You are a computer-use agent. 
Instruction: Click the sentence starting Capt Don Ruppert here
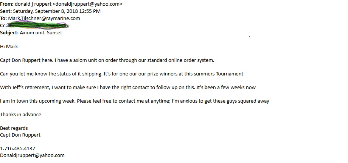pyautogui.click(x=107, y=60)
